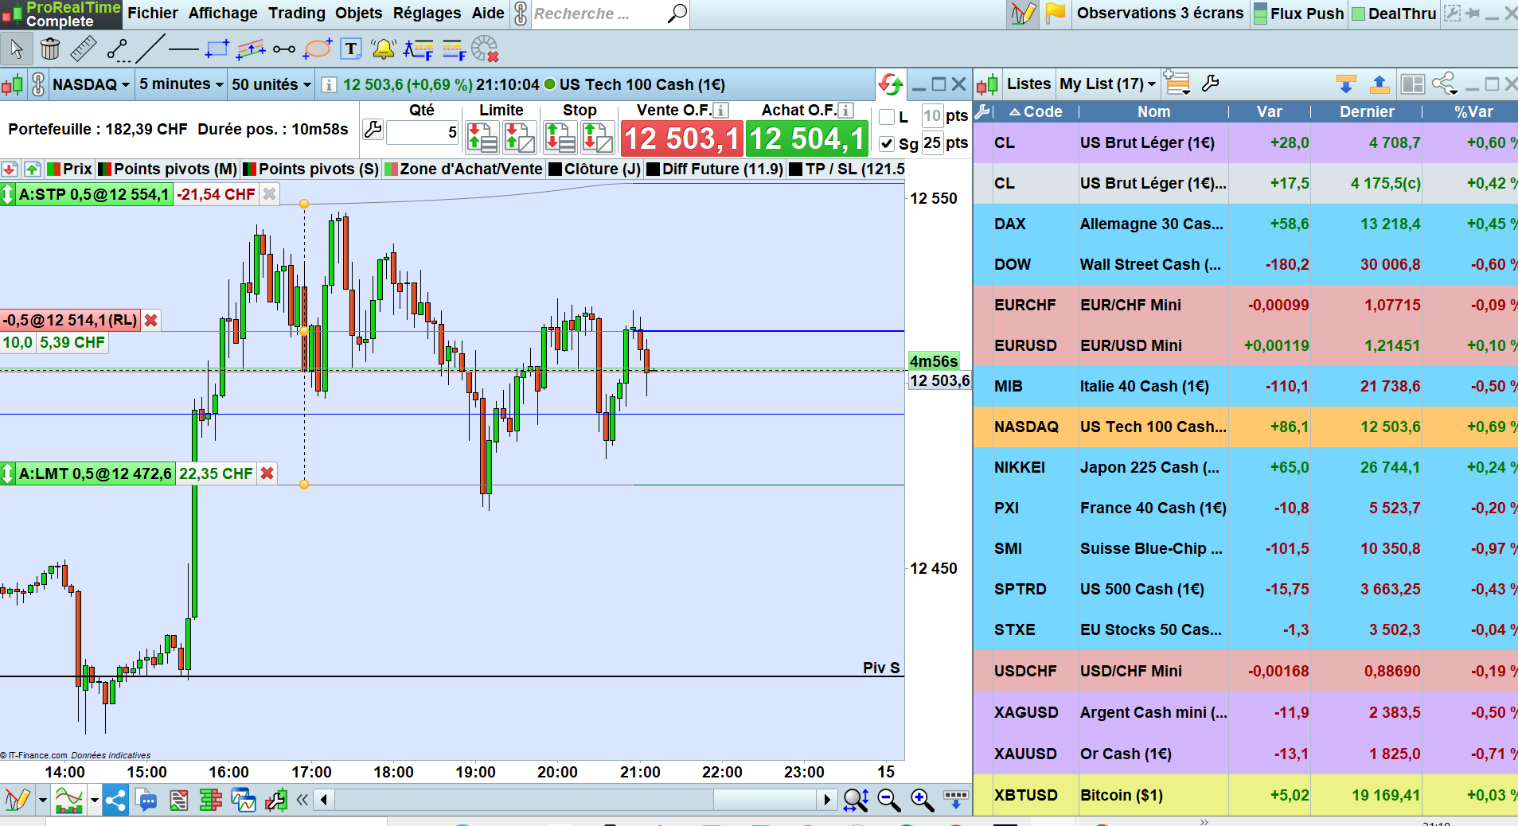The width and height of the screenshot is (1518, 826).
Task: Click the zoom in magnifier icon
Action: coord(922,800)
